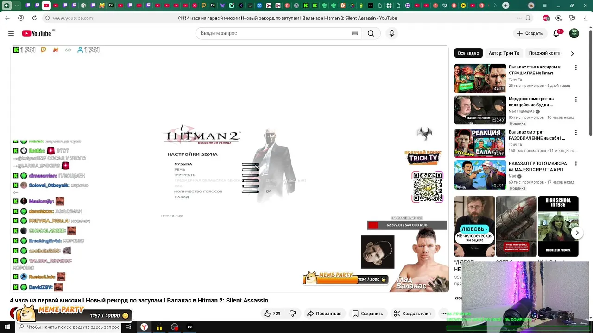Viewport: 593px width, 333px height.
Task: Click the 'Создать клип' button
Action: tap(412, 314)
